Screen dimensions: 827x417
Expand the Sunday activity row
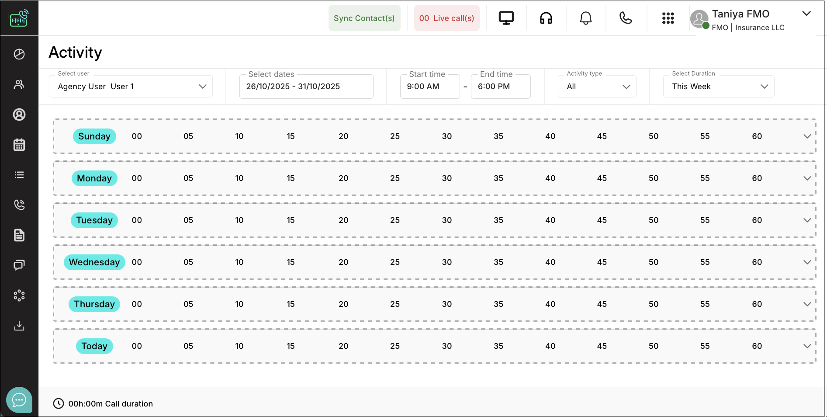[x=807, y=136]
